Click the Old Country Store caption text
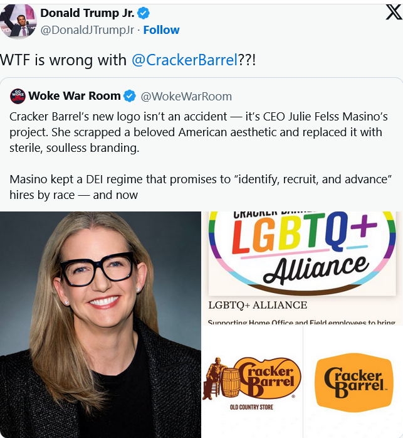Image resolution: width=403 pixels, height=438 pixels. 251,407
